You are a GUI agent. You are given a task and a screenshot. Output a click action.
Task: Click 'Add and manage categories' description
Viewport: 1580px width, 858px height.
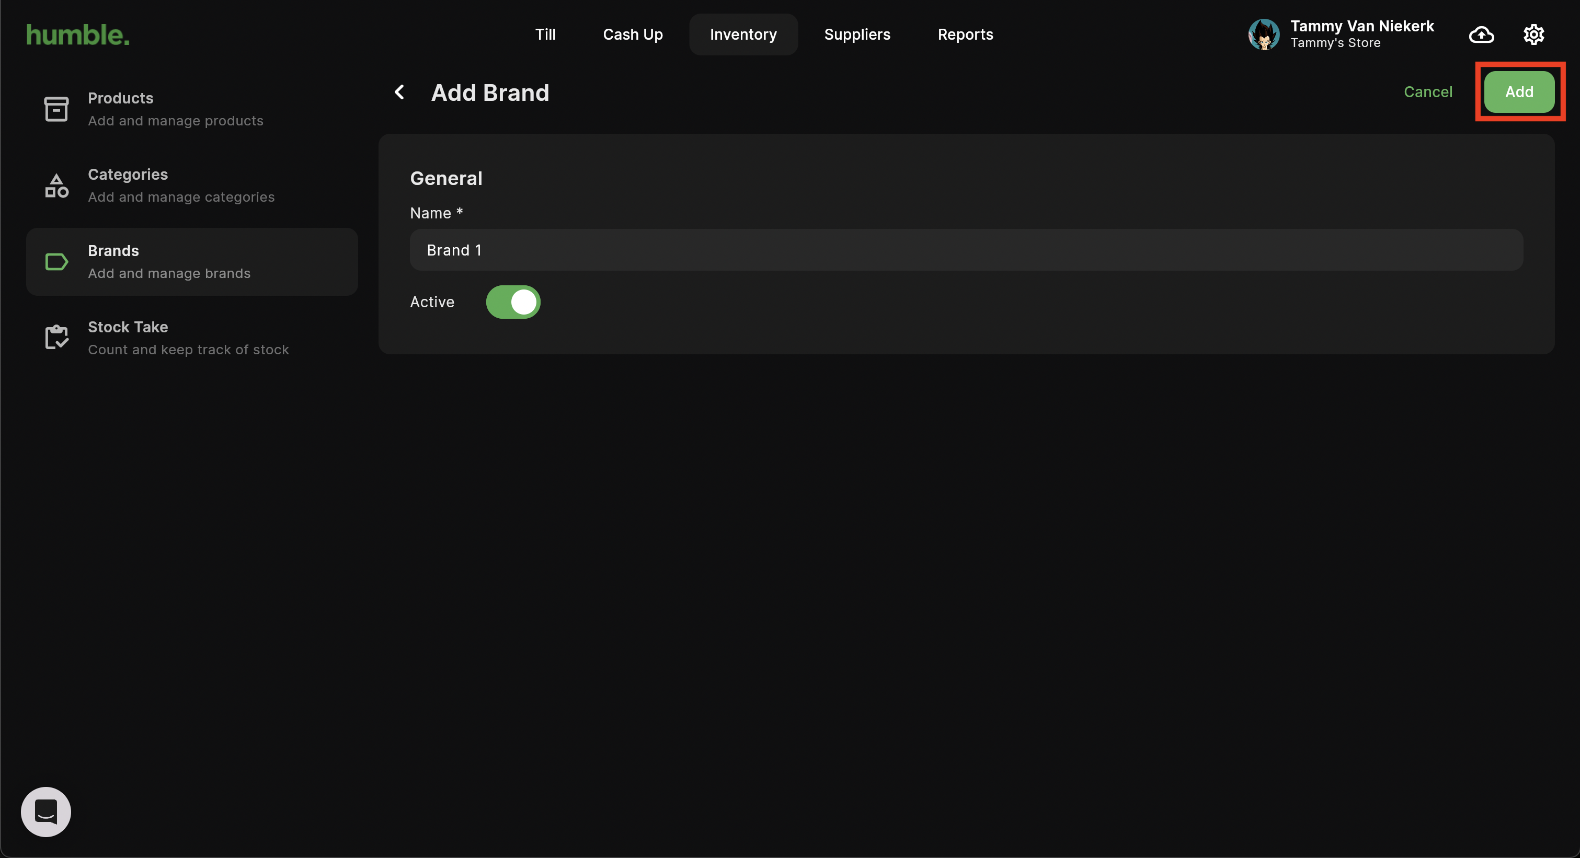(181, 198)
